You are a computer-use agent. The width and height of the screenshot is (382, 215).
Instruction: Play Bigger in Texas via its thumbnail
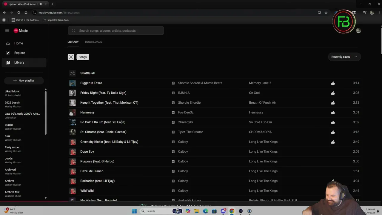(x=73, y=83)
